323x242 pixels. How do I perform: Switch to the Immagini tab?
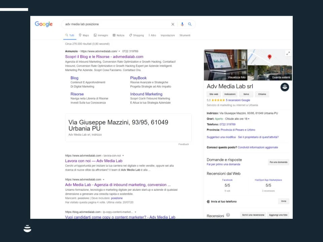101,35
